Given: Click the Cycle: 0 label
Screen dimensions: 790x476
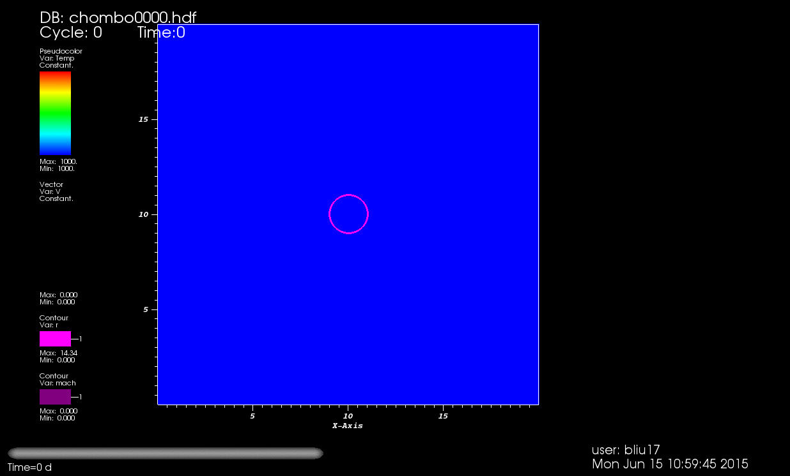Looking at the screenshot, I should 70,33.
